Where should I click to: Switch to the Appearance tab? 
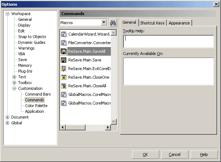tap(179, 23)
